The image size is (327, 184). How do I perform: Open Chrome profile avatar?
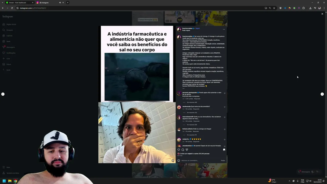pos(320,8)
